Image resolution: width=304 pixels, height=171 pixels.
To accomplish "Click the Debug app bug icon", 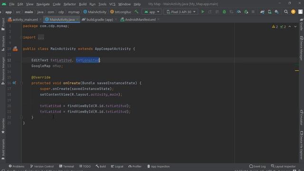I will point(224,12).
